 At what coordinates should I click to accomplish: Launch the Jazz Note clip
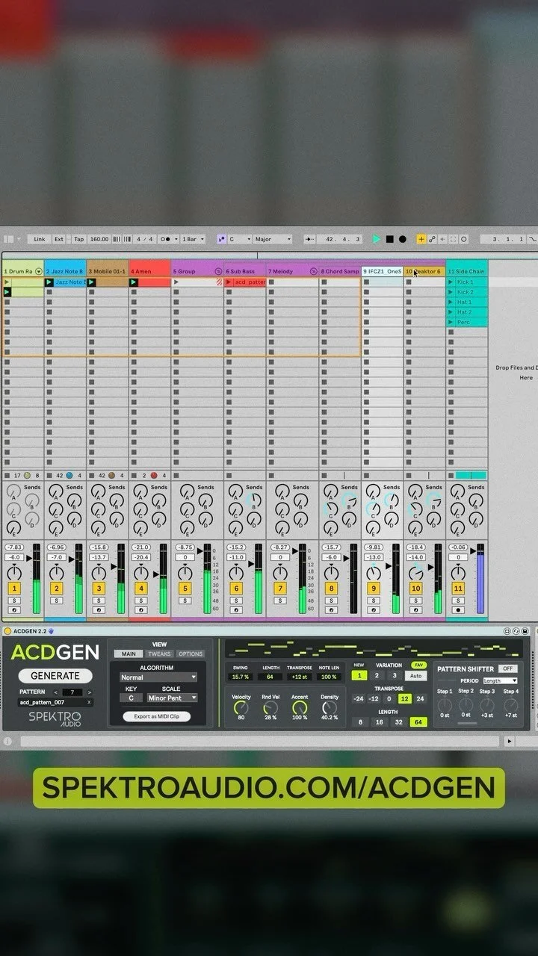point(49,282)
